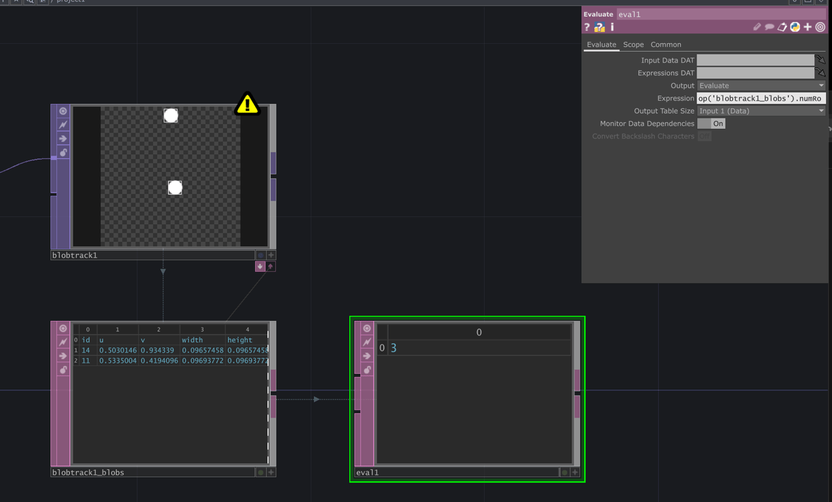The width and height of the screenshot is (832, 502).
Task: Click display dot flag on eval1 node
Action: 564,473
